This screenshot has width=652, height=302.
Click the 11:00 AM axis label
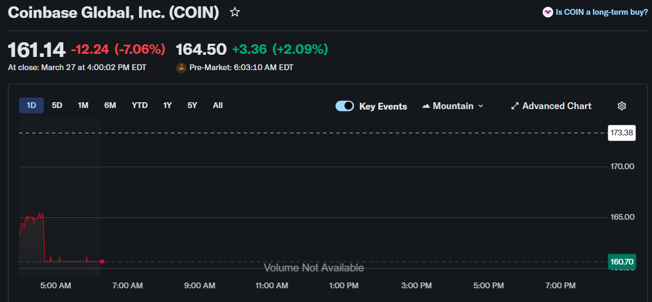272,286
